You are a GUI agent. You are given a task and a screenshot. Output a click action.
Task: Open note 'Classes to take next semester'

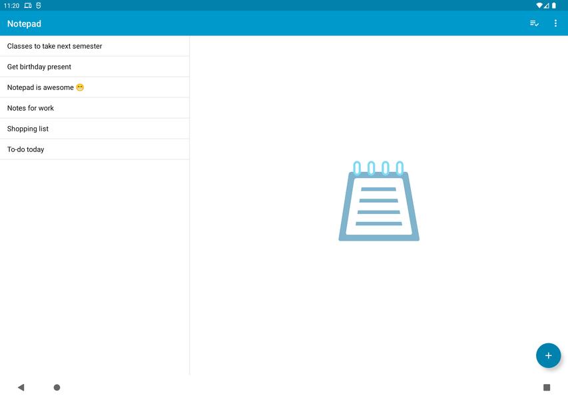pyautogui.click(x=95, y=46)
